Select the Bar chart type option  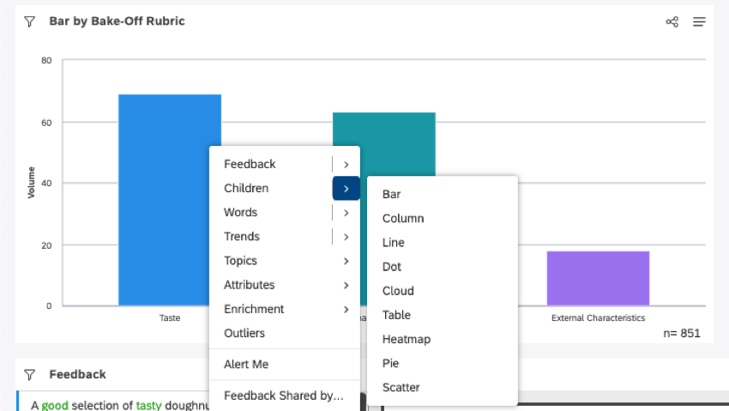391,195
